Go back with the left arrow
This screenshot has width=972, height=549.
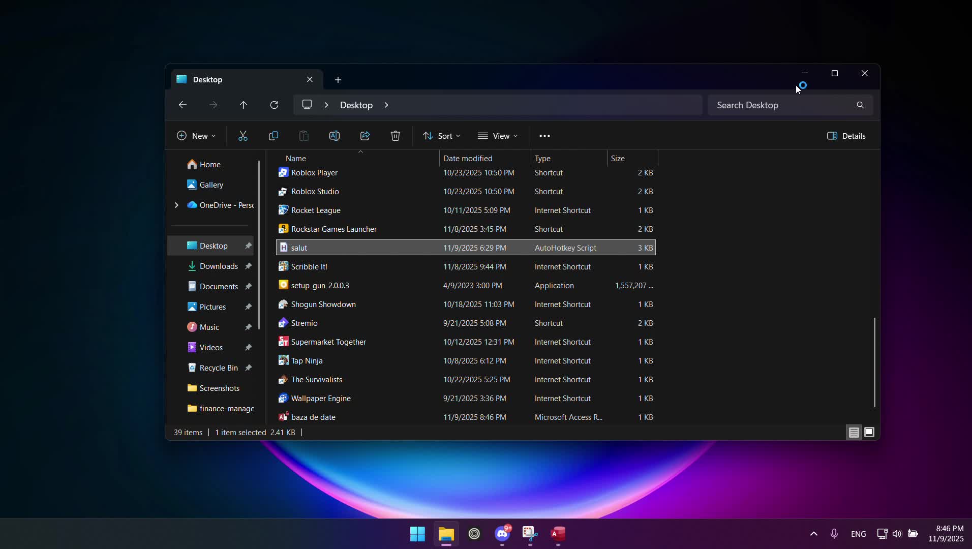point(183,105)
